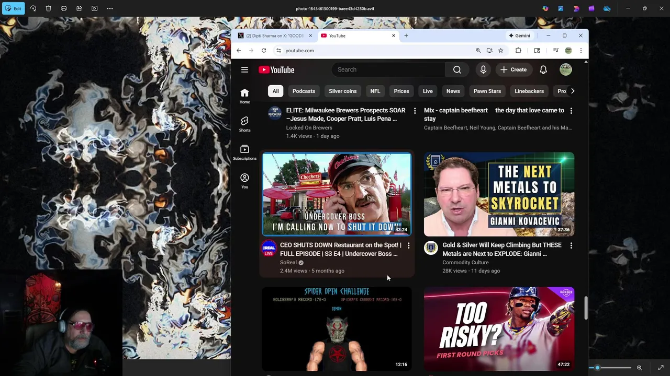The height and width of the screenshot is (376, 670).
Task: Open options for CEO SHUTS DOWN Restaurant video
Action: point(409,245)
